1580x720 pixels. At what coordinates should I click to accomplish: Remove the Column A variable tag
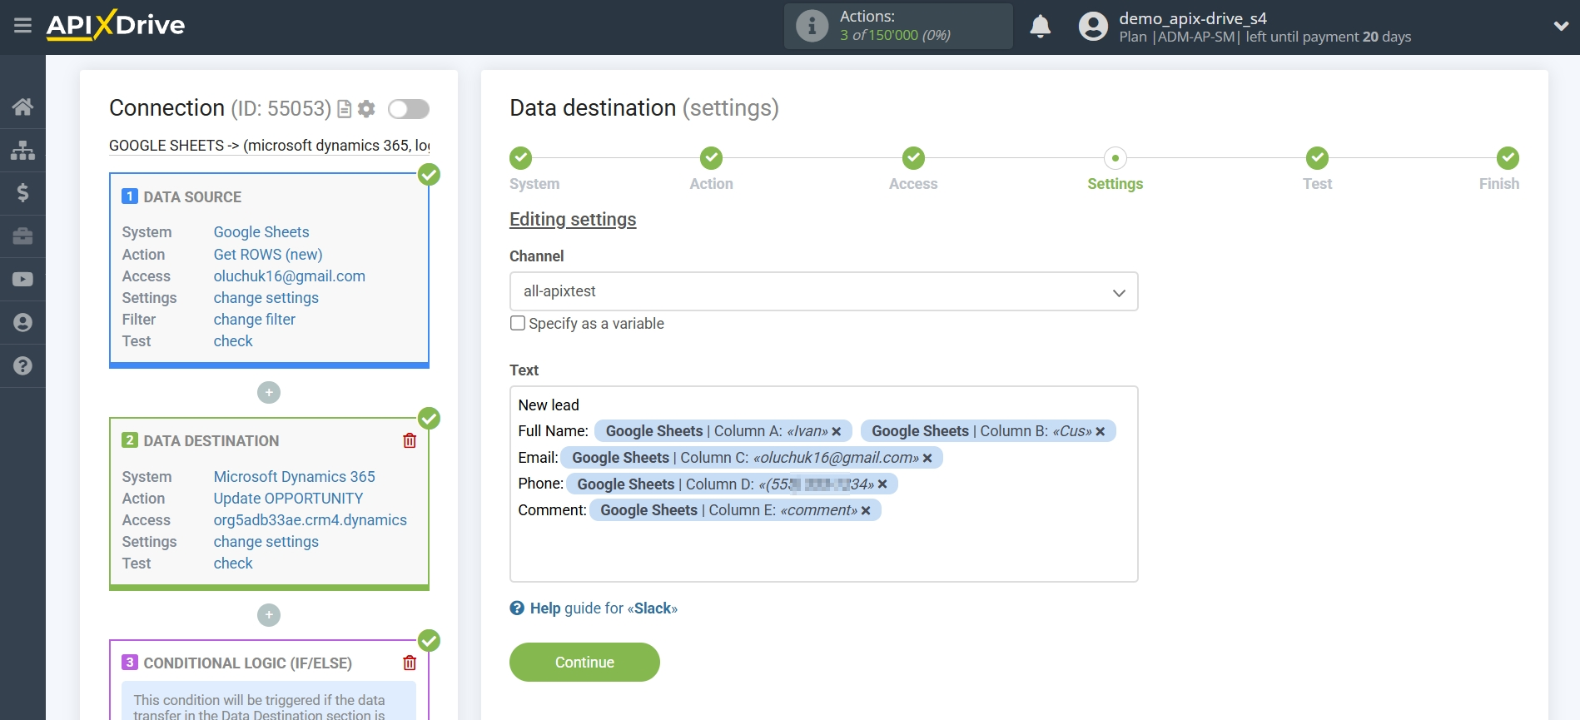(x=837, y=431)
